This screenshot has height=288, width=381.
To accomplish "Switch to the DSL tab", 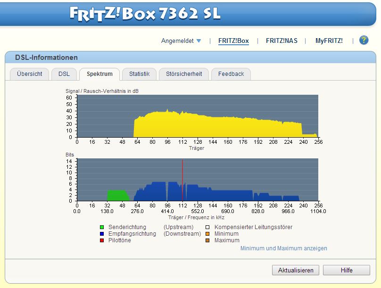I will 64,74.
